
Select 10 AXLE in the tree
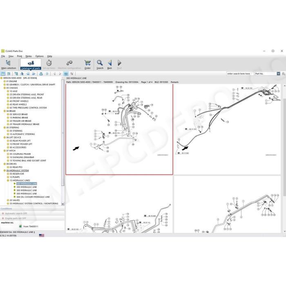click(13, 91)
